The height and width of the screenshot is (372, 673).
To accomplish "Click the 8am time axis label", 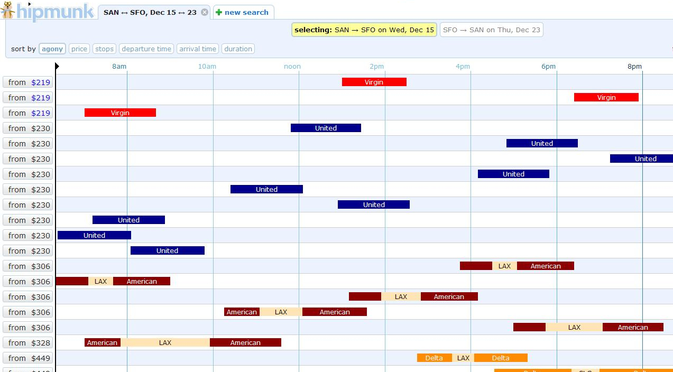I will tap(119, 66).
